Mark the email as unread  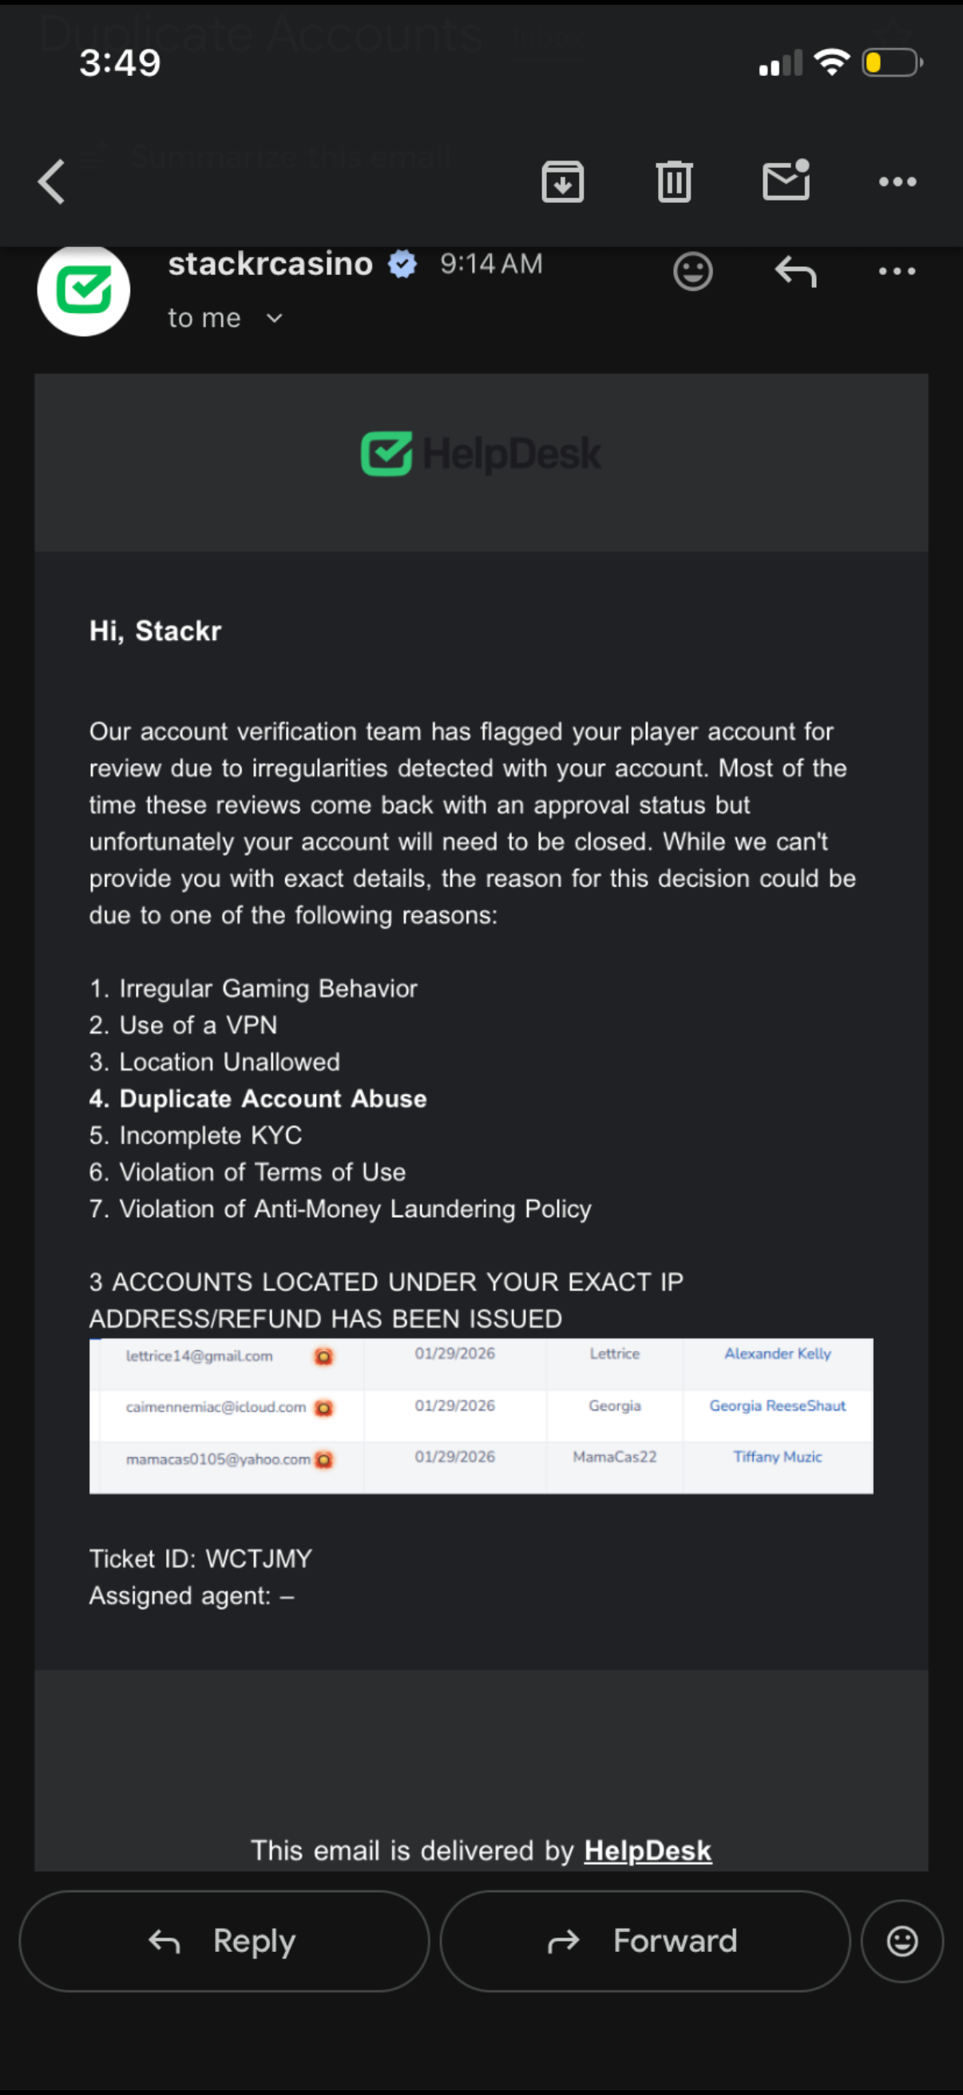pyautogui.click(x=786, y=180)
